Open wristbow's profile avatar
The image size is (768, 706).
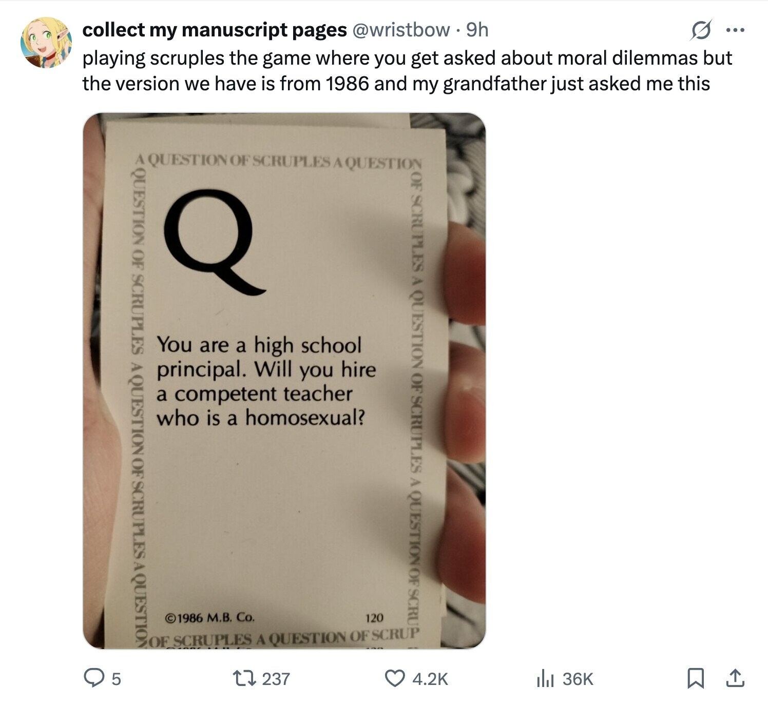click(x=46, y=43)
